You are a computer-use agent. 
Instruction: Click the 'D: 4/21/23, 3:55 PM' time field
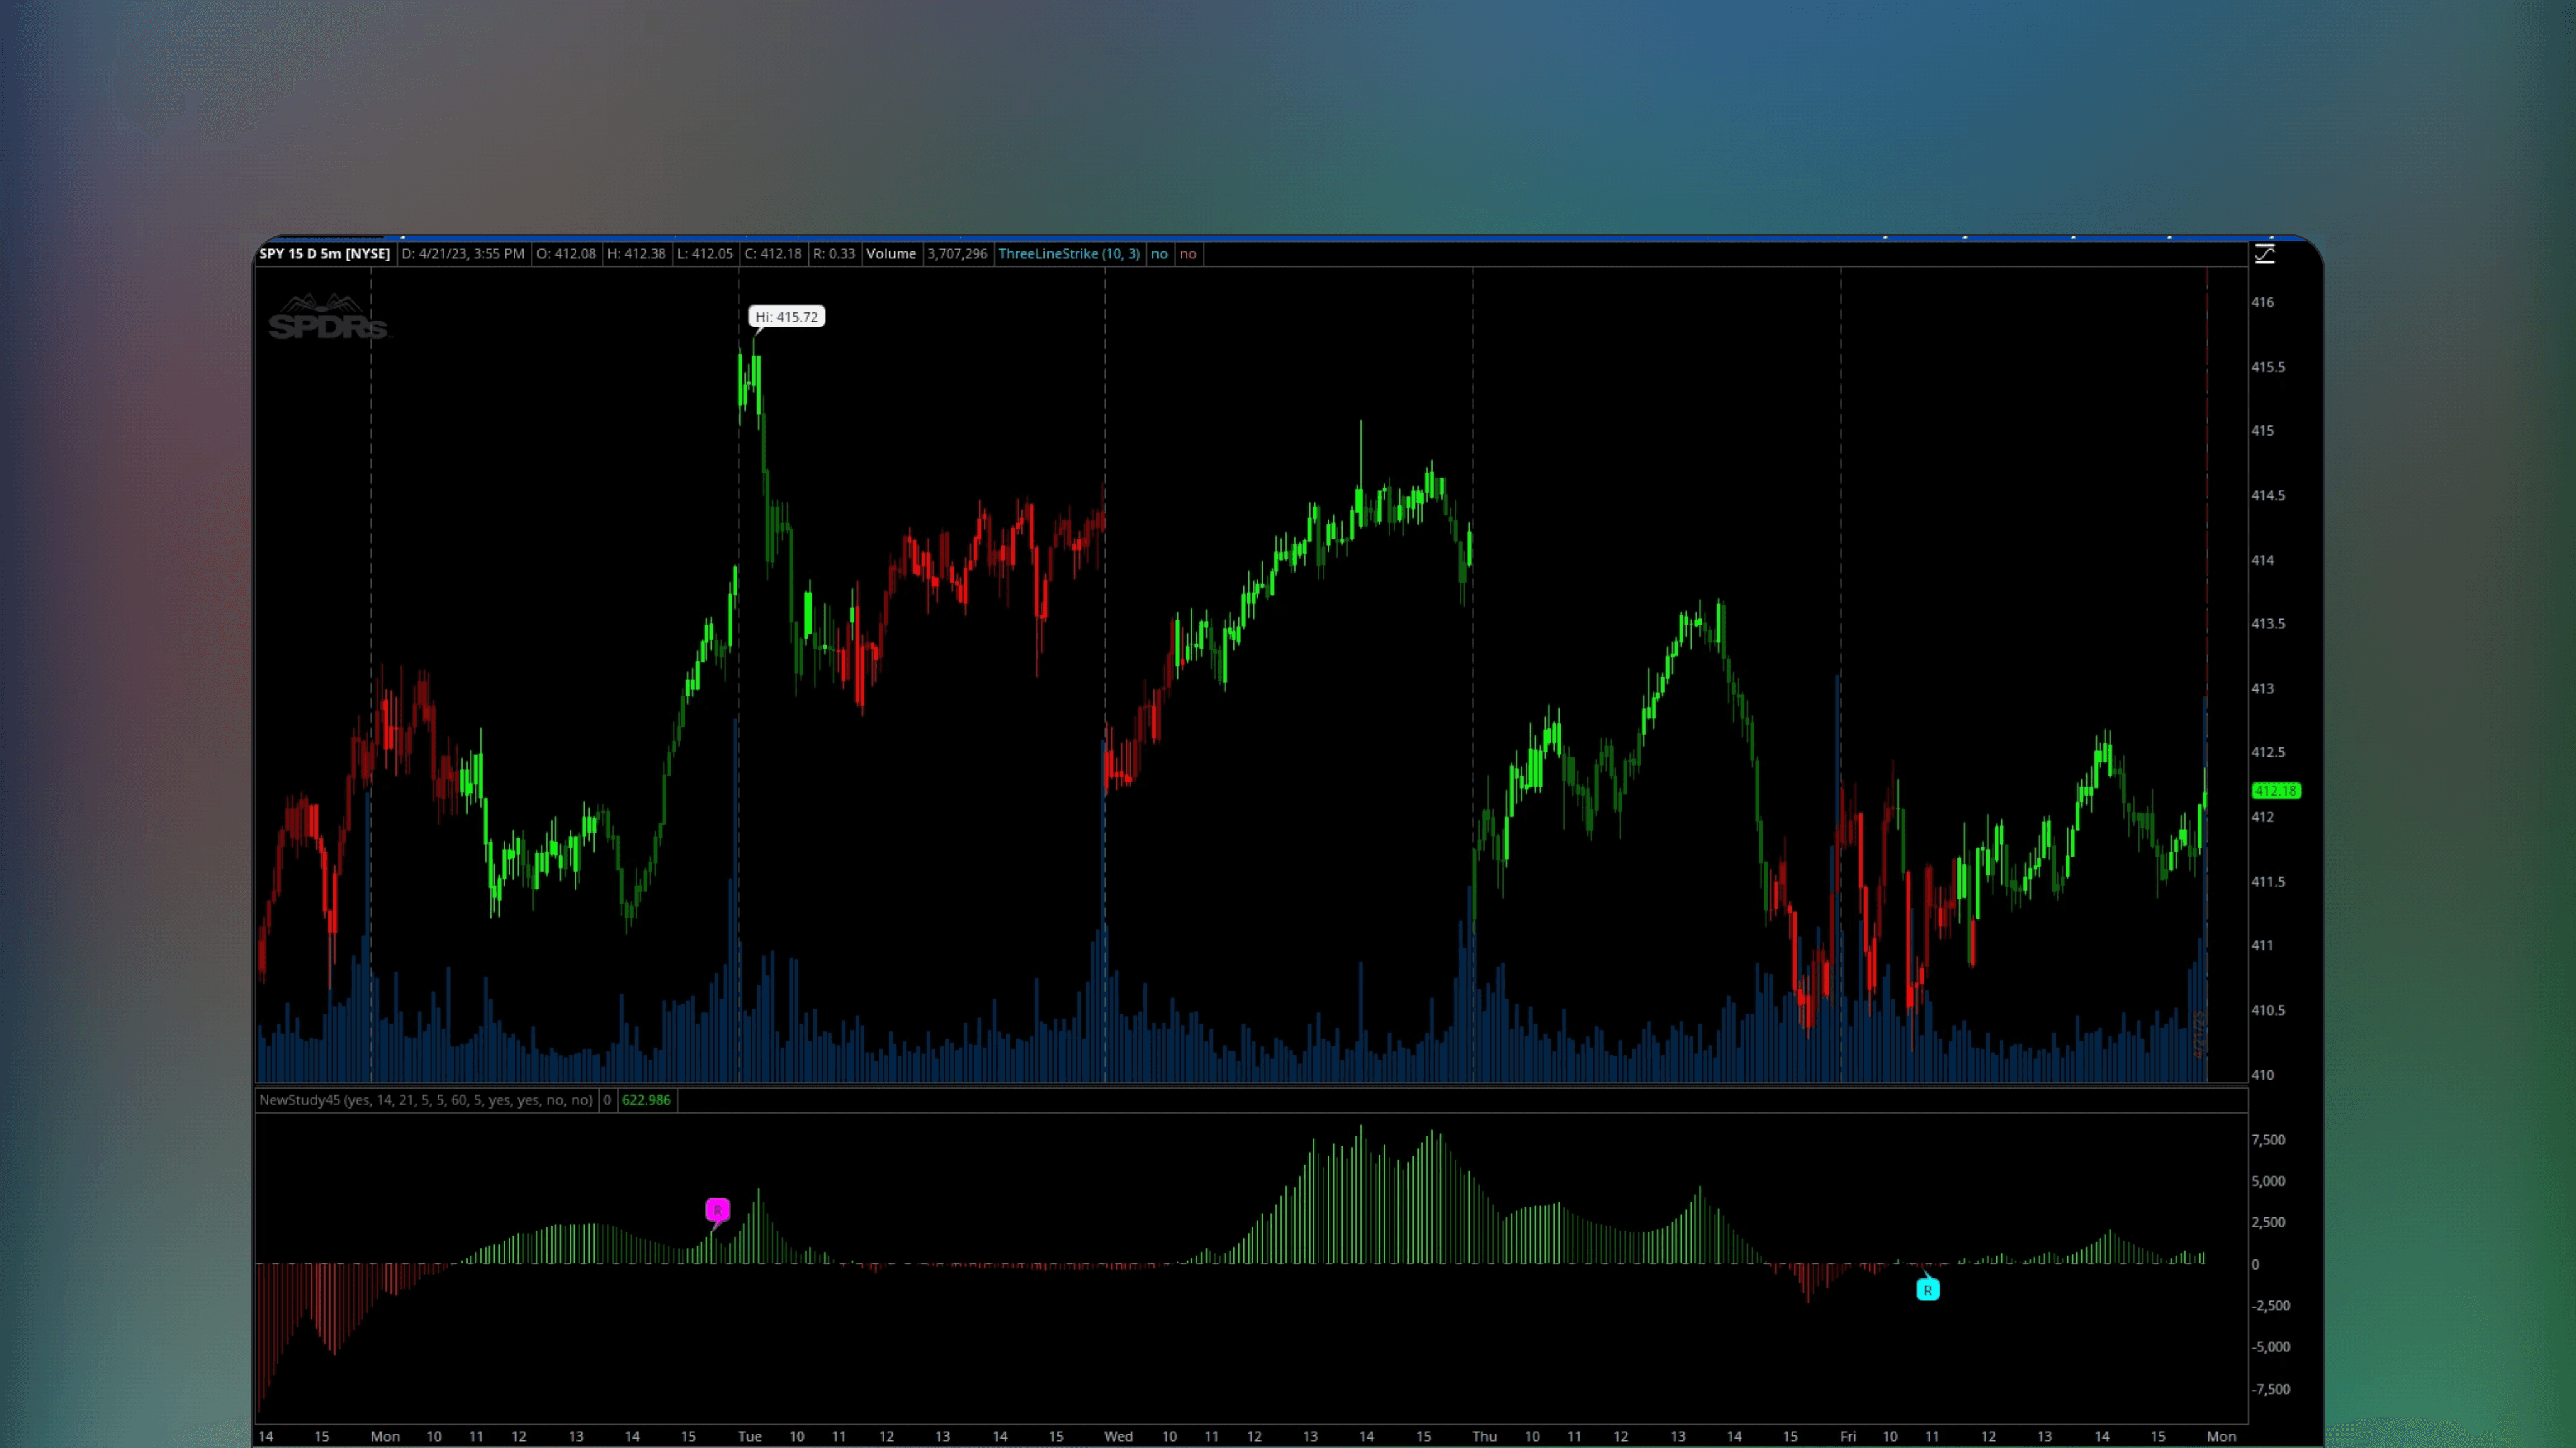click(463, 254)
